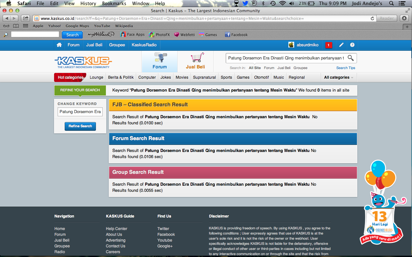
Task: Select All Site search scope
Action: (255, 68)
